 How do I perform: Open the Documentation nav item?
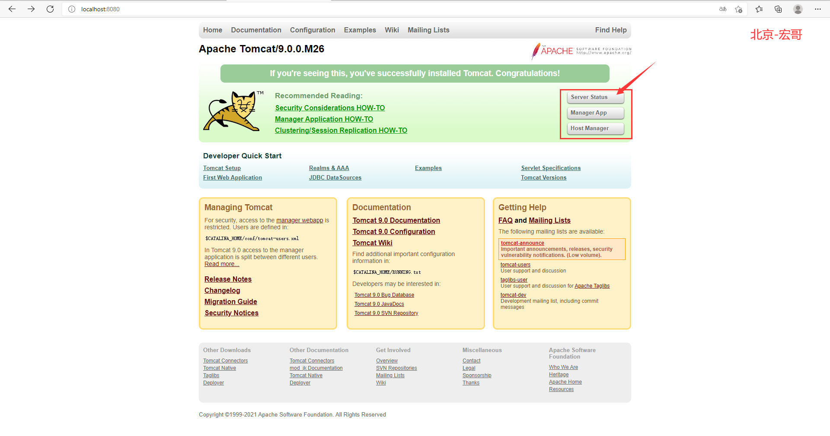tap(256, 30)
